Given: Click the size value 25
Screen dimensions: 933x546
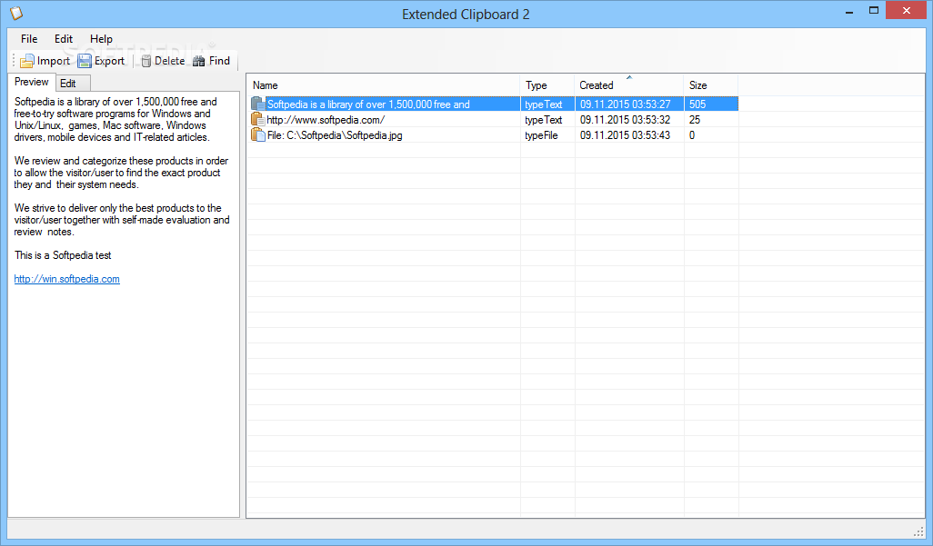Looking at the screenshot, I should pos(695,120).
